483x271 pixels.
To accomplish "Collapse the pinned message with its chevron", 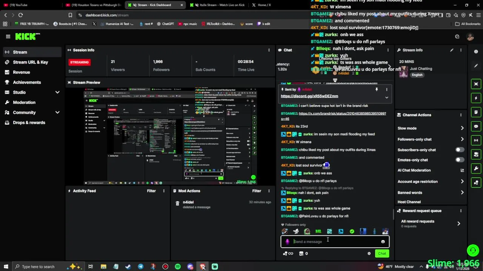I will pos(387,97).
